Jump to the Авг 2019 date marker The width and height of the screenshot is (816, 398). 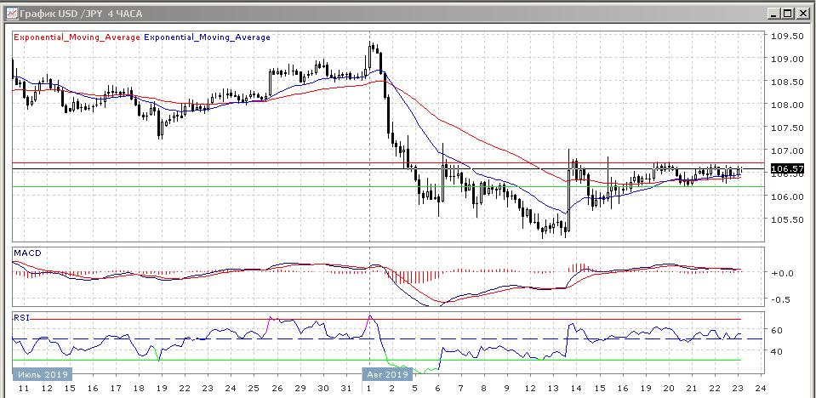point(387,372)
